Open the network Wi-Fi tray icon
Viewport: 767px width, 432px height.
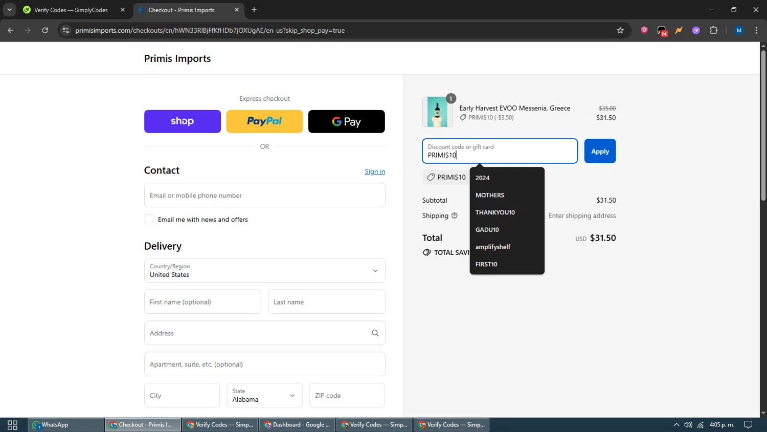click(701, 425)
